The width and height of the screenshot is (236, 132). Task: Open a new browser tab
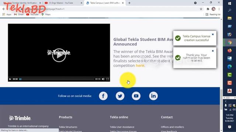tap(129, 3)
